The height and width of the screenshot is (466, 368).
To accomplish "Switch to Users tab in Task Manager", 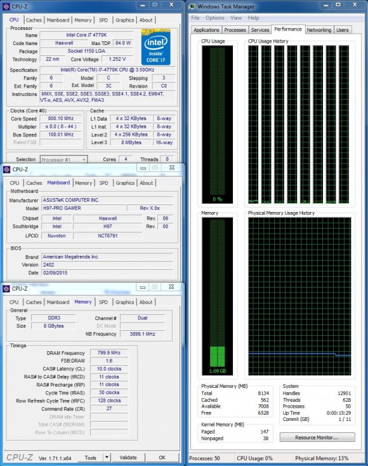I will point(343,30).
